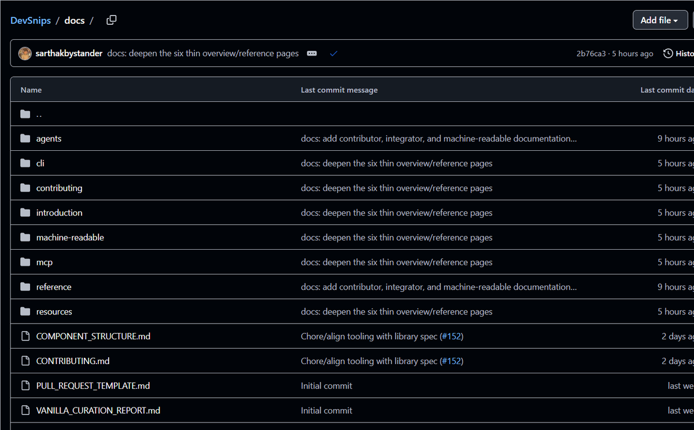
Task: Click the contributing folder icon
Action: click(x=25, y=188)
